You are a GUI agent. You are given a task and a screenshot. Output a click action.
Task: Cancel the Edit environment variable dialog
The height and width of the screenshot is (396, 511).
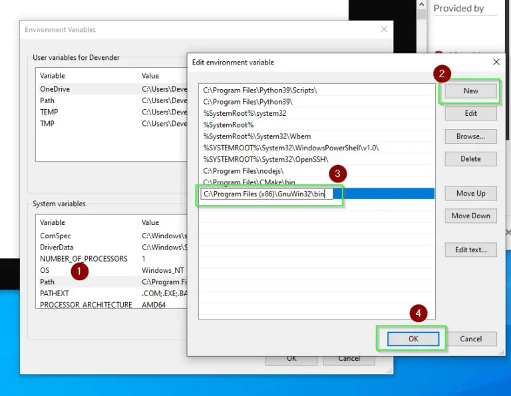[x=470, y=339]
